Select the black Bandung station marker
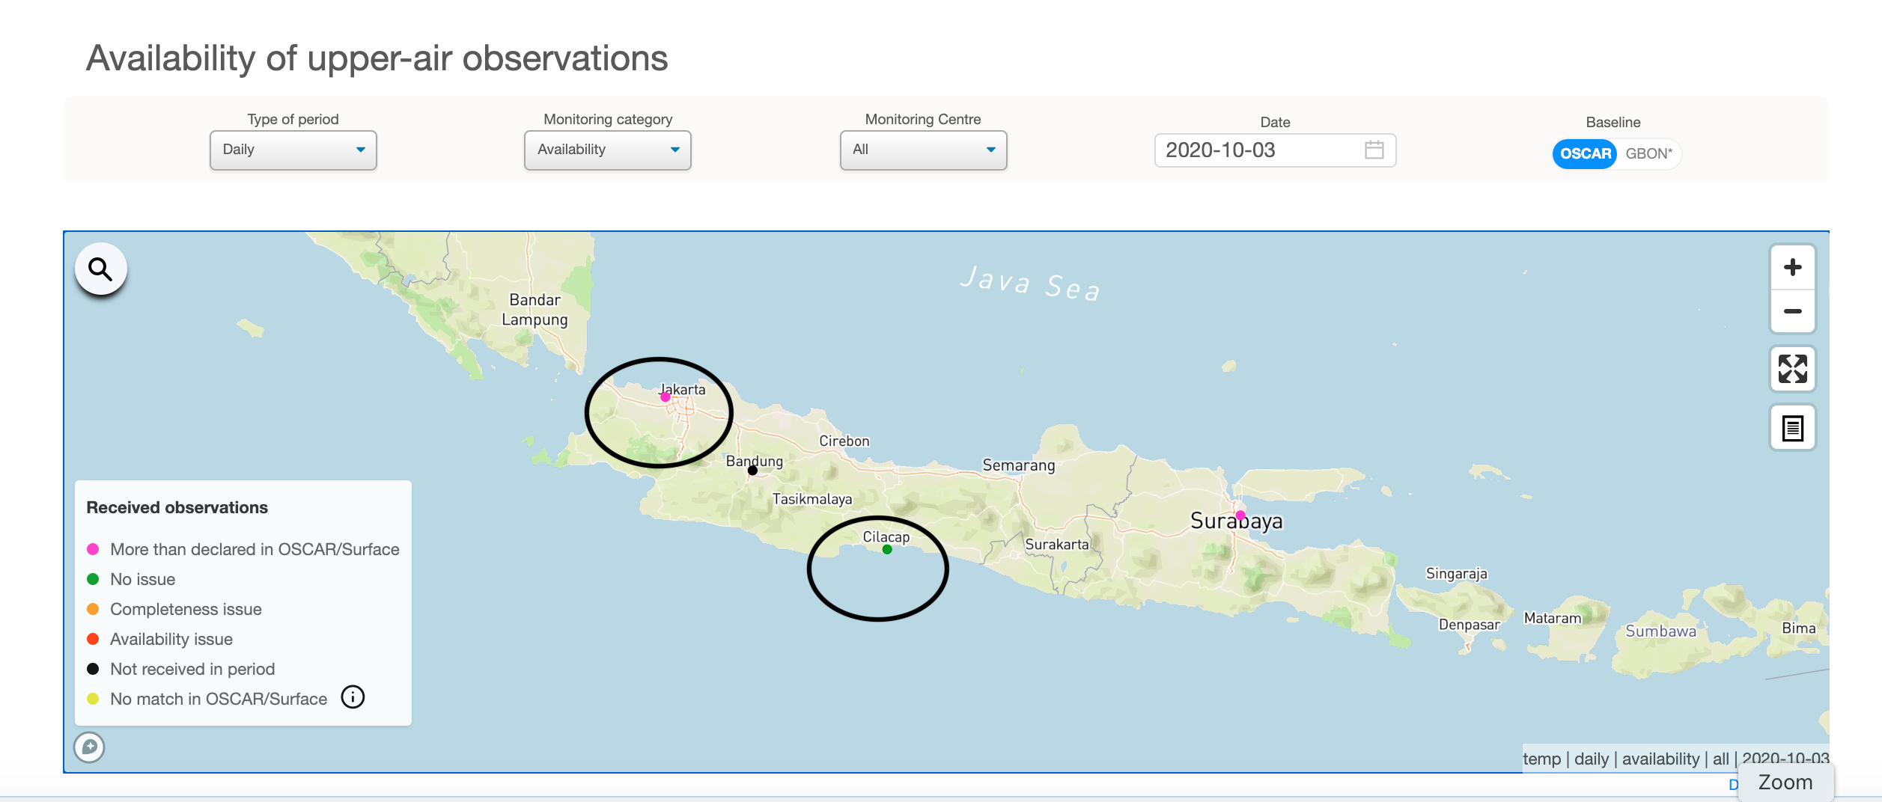Screen dimensions: 1882x802 [x=752, y=471]
